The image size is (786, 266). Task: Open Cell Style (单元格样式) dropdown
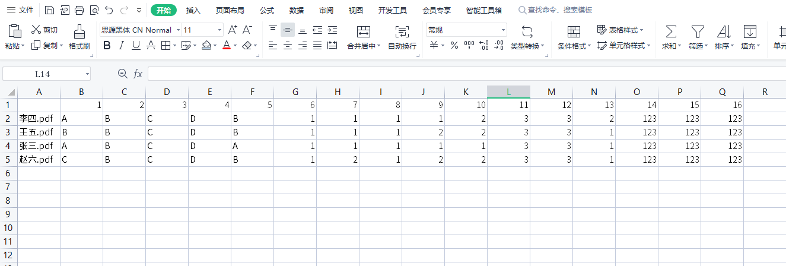[x=623, y=45]
